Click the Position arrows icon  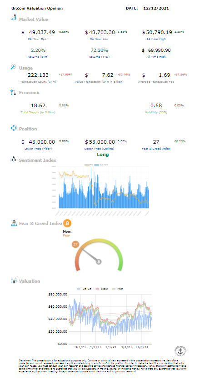point(14,128)
